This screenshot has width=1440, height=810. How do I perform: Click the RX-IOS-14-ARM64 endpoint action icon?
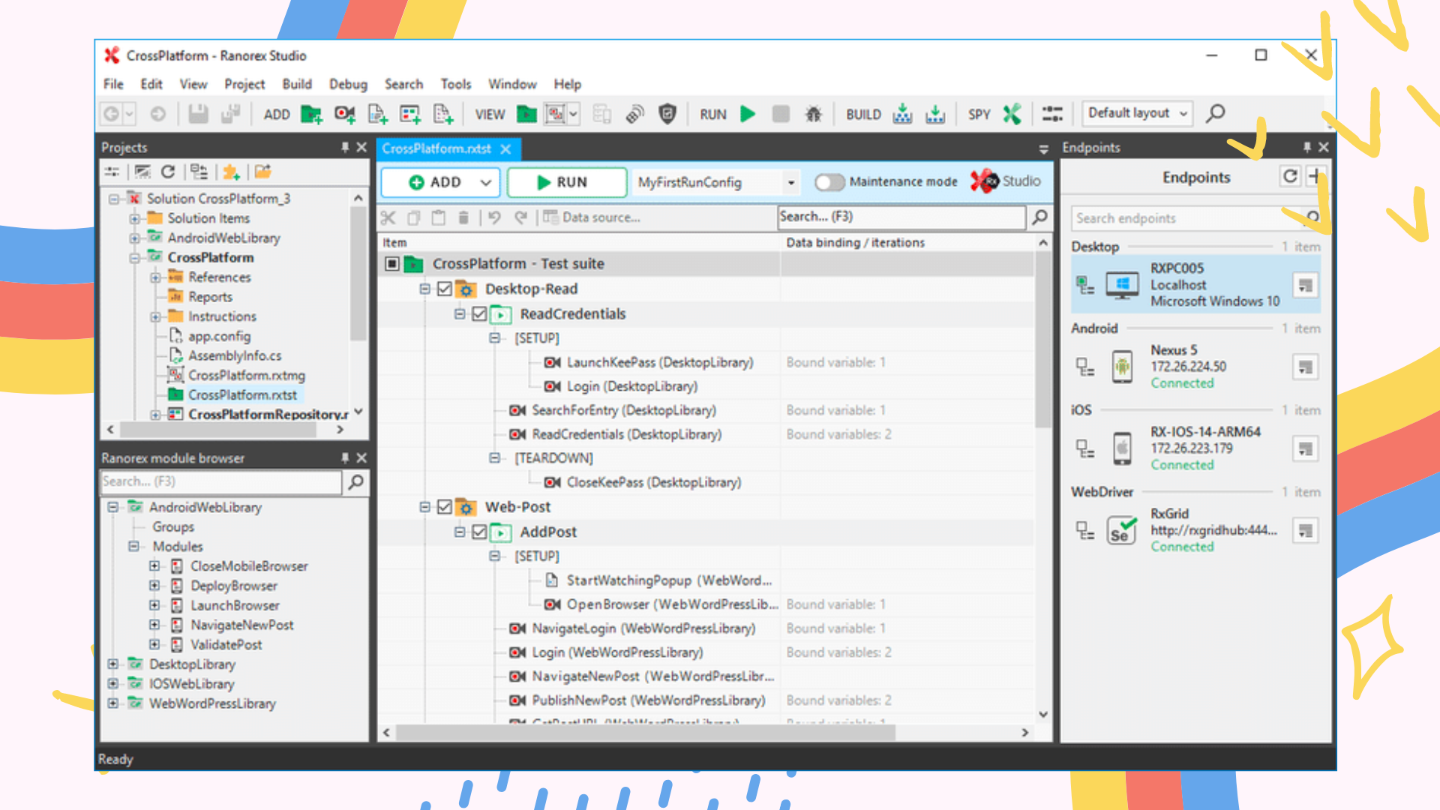[x=1306, y=448]
